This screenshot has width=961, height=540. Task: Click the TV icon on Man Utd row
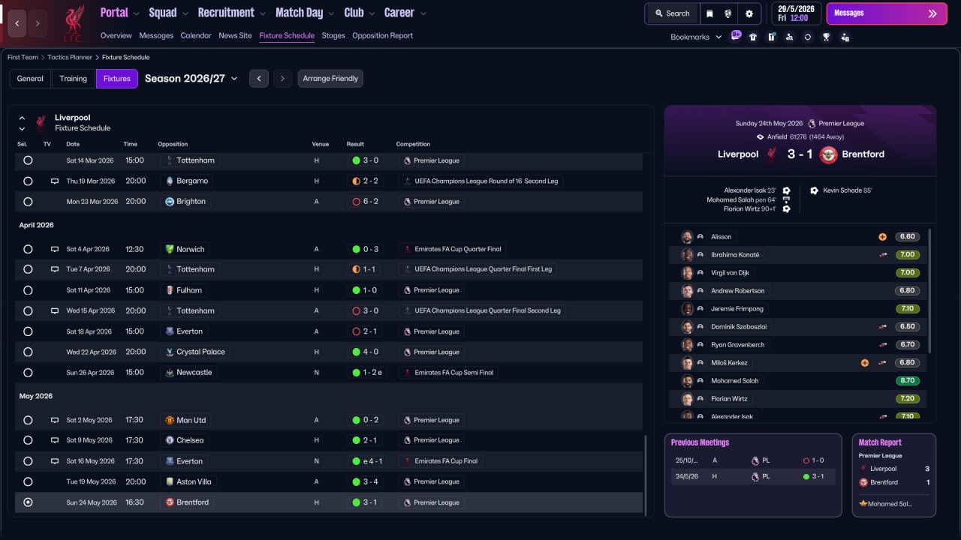click(54, 421)
